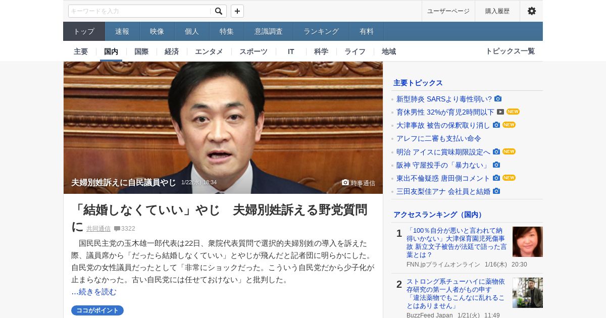Click NEW badge on 大津事故 topic
Image resolution: width=606 pixels, height=318 pixels.
pos(509,125)
